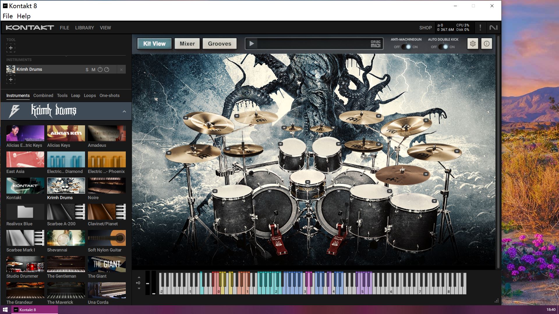Screen dimensions: 559x314
Task: Open the right kick drum dropdown arrow
Action: tap(339, 191)
